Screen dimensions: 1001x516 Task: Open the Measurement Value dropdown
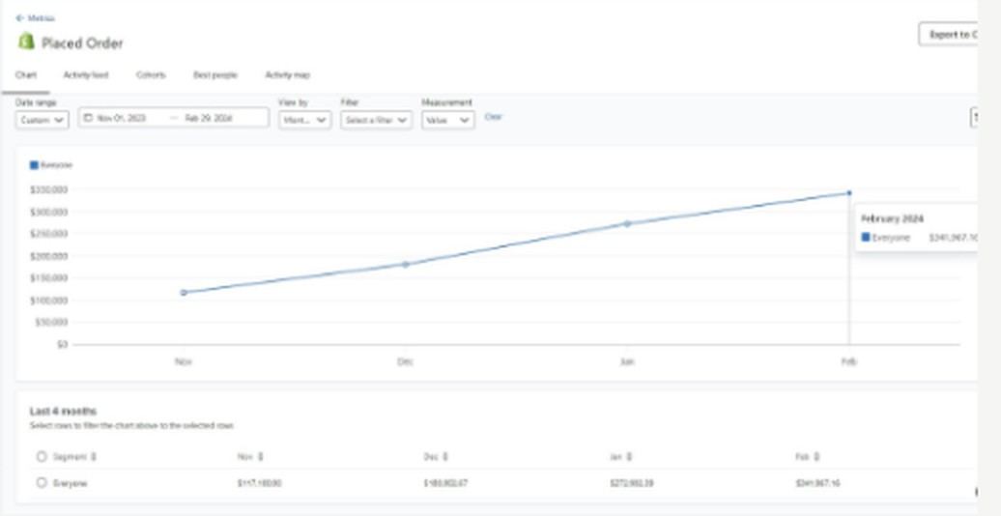click(x=447, y=120)
